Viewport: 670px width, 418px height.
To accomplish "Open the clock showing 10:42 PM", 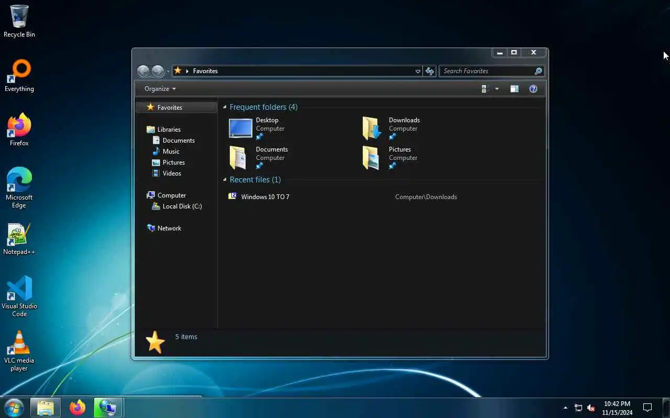I will [x=617, y=408].
